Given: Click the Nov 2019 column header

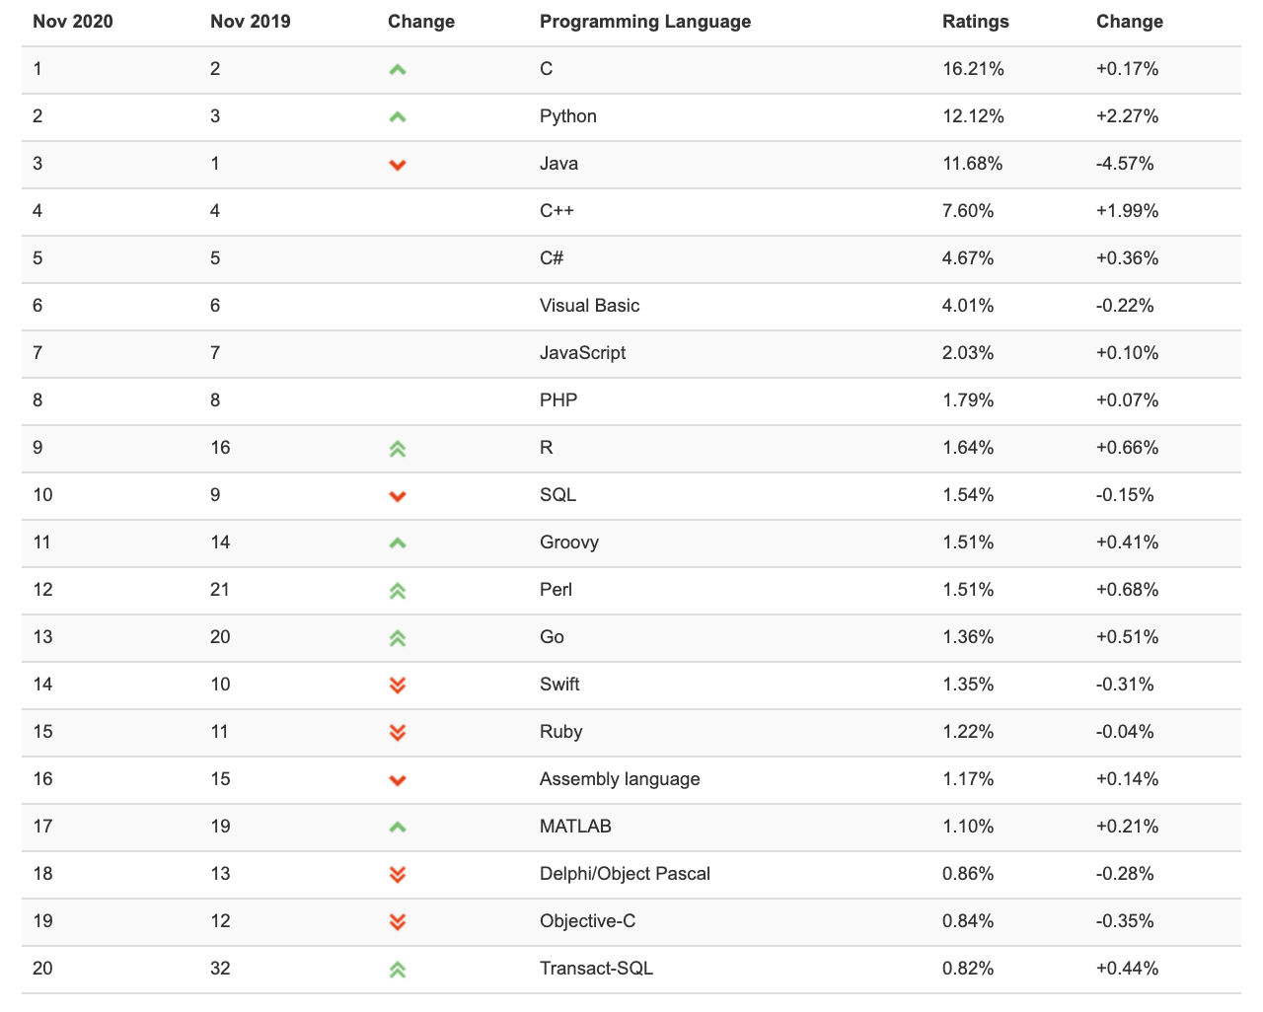Looking at the screenshot, I should pyautogui.click(x=251, y=22).
